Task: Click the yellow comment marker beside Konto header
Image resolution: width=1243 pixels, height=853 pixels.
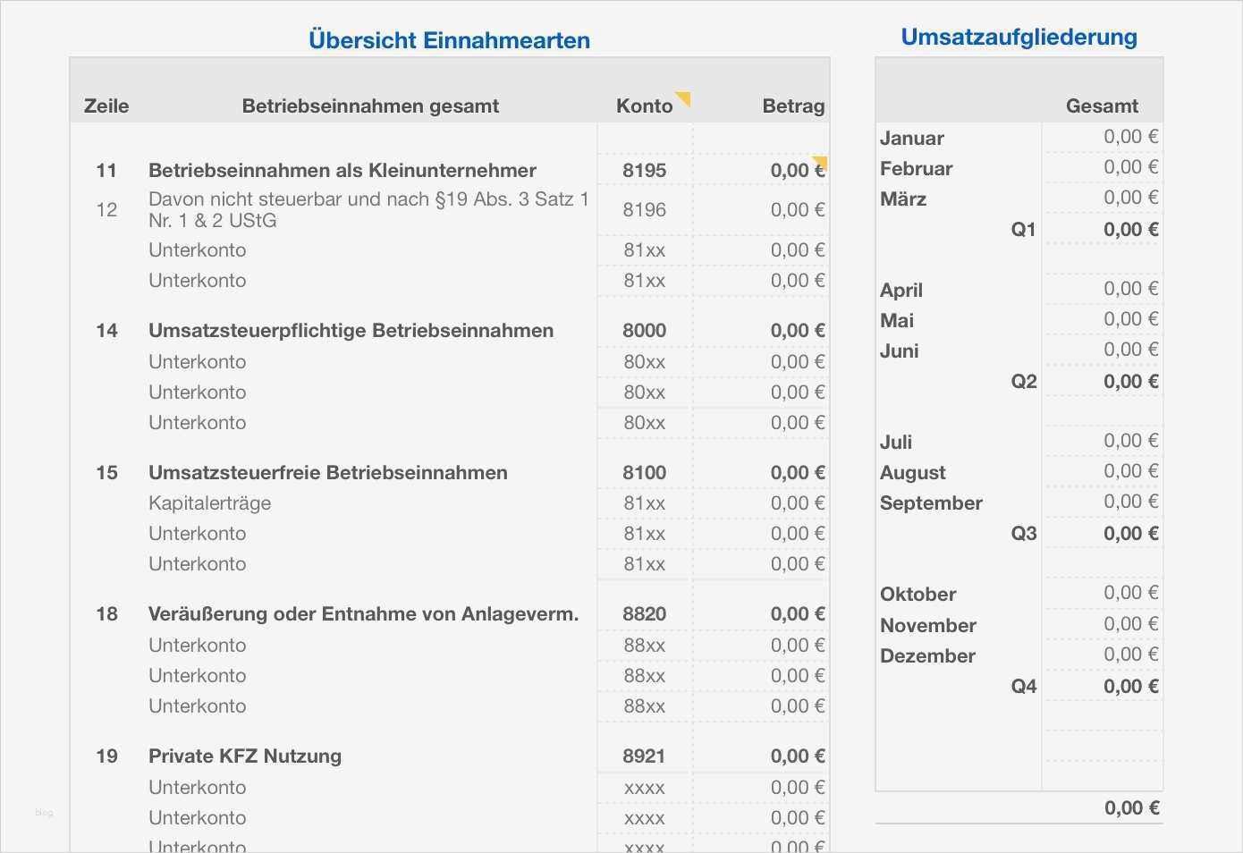Action: click(x=684, y=97)
